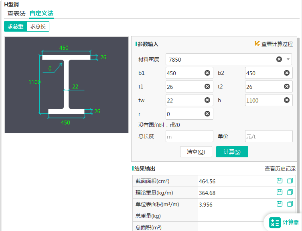Focus the tw input field
Image resolution: width=302 pixels, height=231 pixels.
189,100
